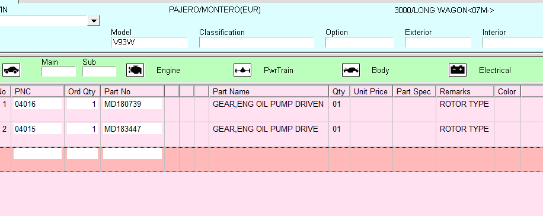The height and width of the screenshot is (216, 543).
Task: Select the Engine category icon
Action: 135,70
